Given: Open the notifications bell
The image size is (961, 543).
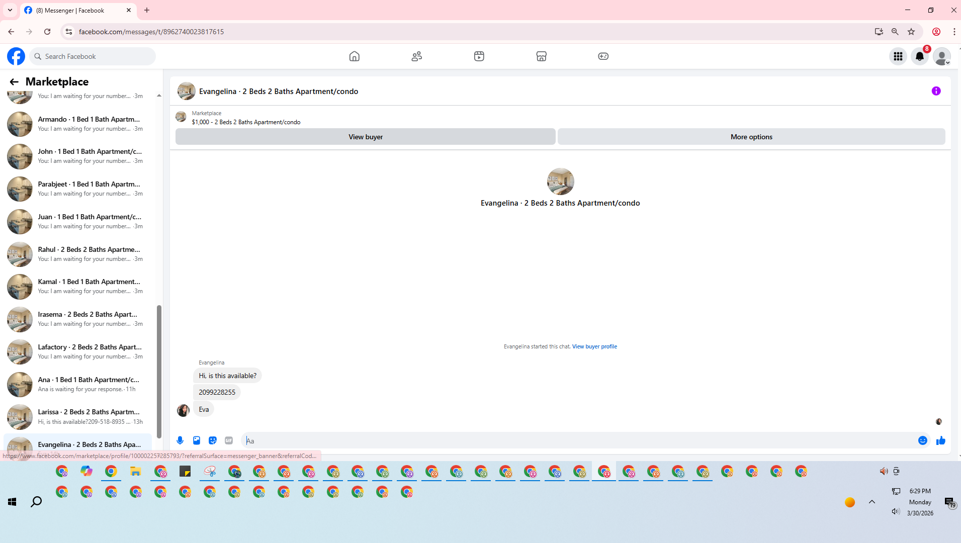Looking at the screenshot, I should [x=920, y=56].
